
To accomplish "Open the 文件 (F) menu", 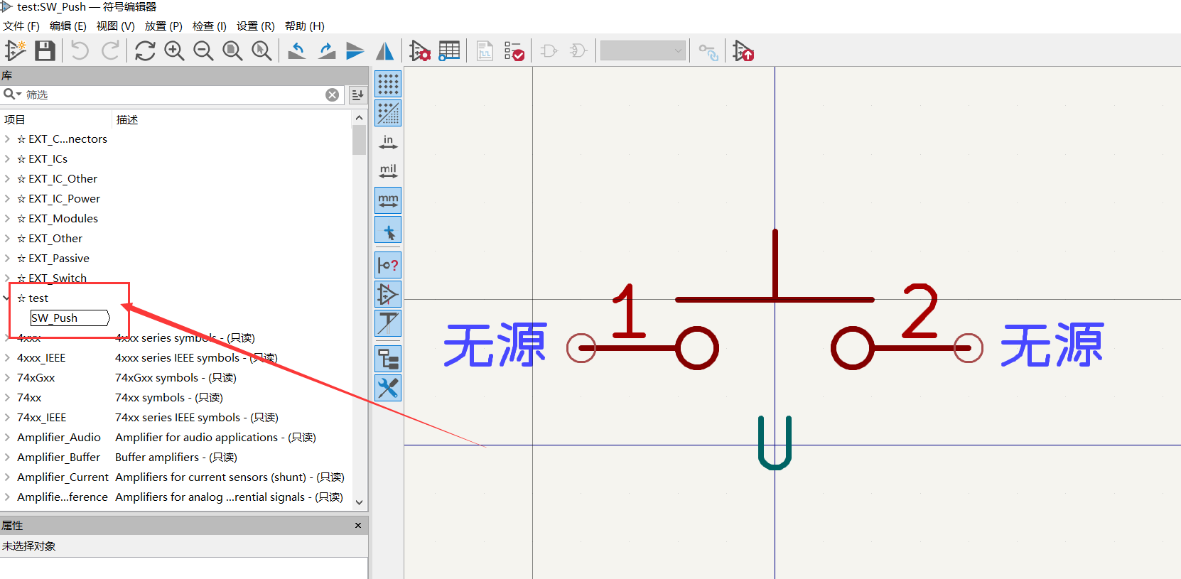I will (x=21, y=26).
